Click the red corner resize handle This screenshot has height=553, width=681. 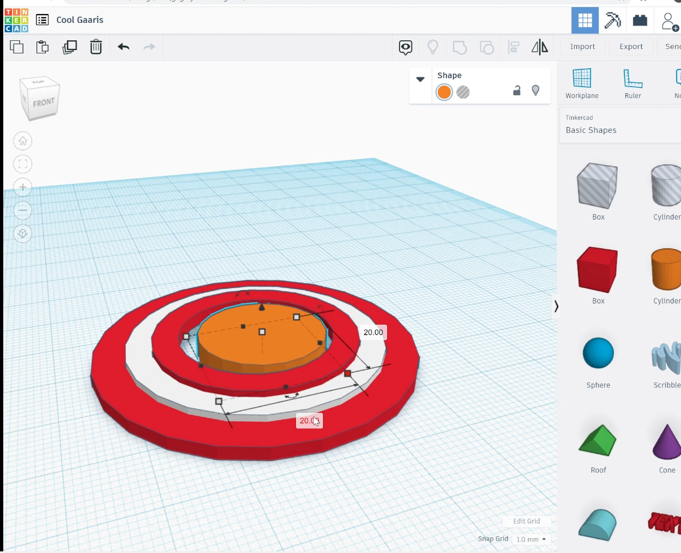348,373
